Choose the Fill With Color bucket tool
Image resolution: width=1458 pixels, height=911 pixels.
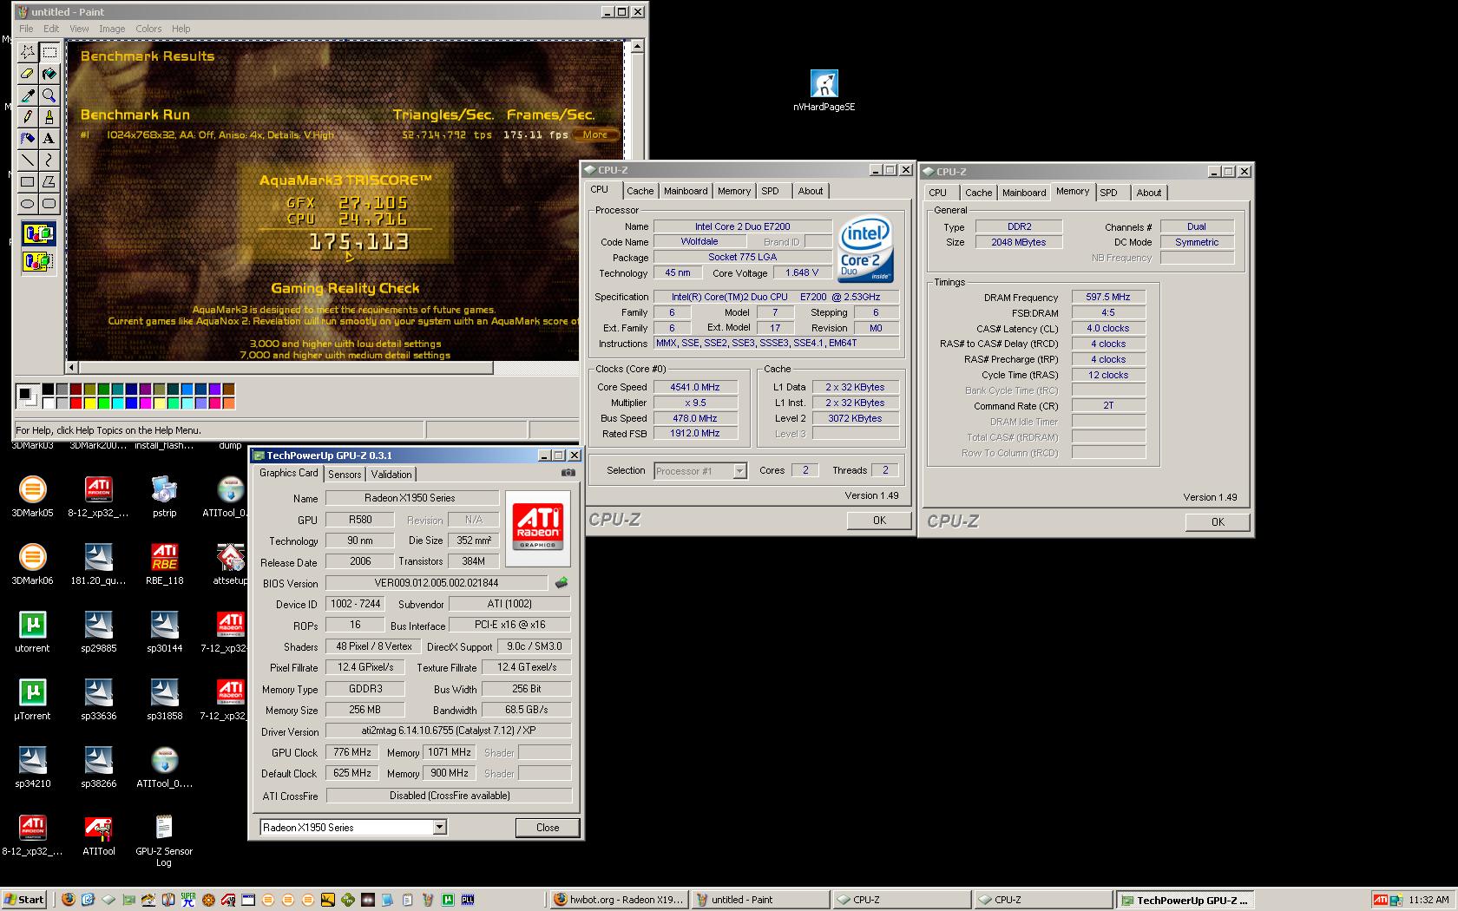pyautogui.click(x=49, y=74)
